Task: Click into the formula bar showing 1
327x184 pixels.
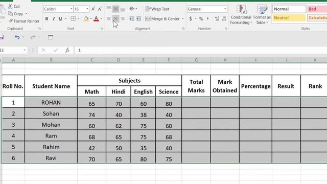Action: coord(200,50)
